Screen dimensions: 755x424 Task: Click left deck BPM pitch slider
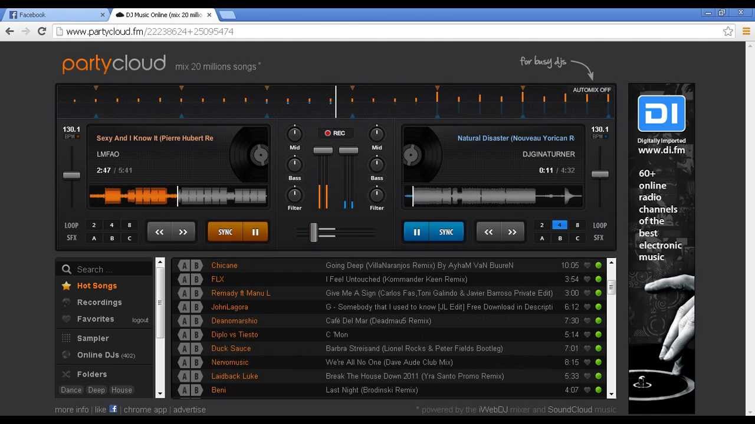coord(71,175)
